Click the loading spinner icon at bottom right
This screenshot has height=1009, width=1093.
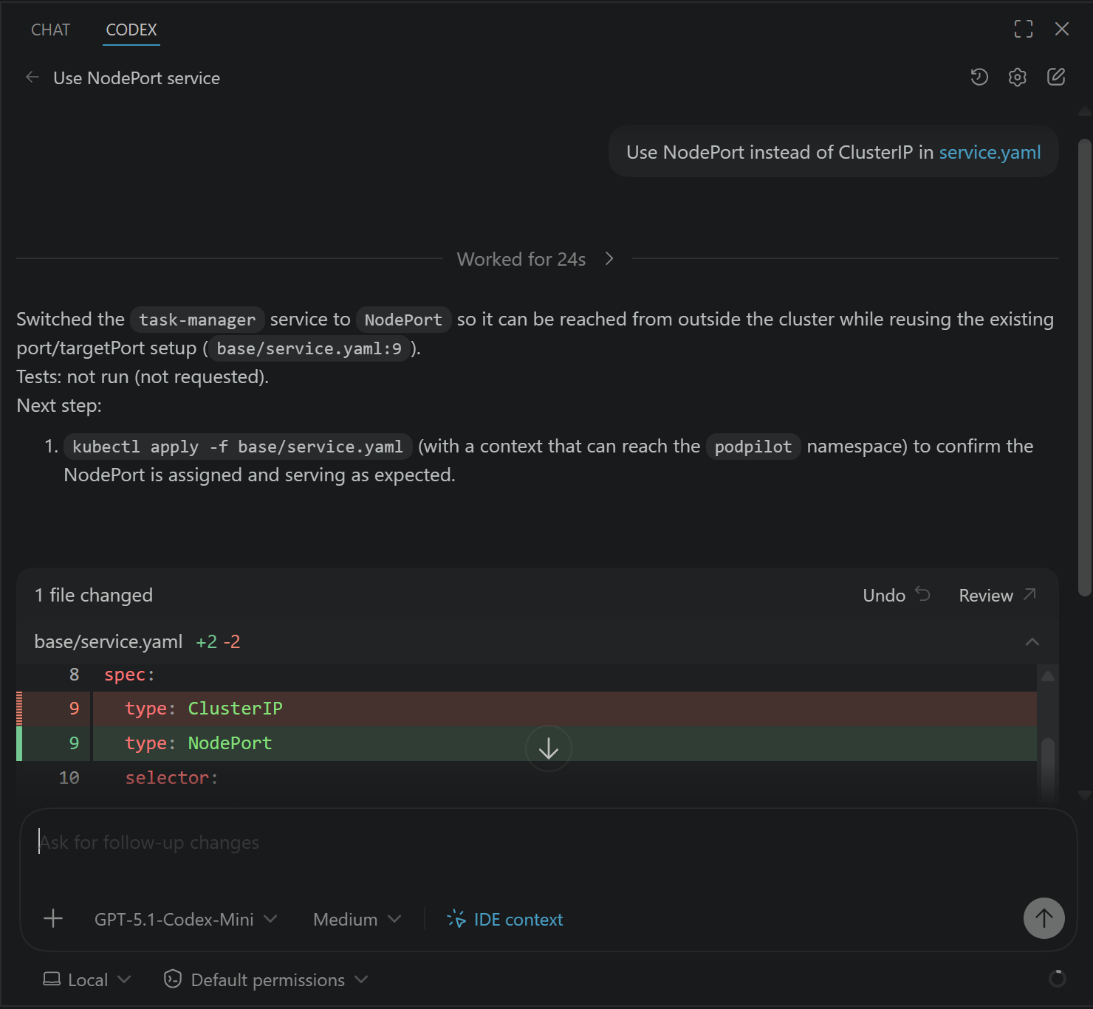(1057, 978)
